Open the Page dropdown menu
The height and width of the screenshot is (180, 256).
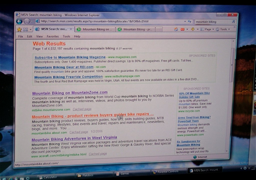[209, 29]
